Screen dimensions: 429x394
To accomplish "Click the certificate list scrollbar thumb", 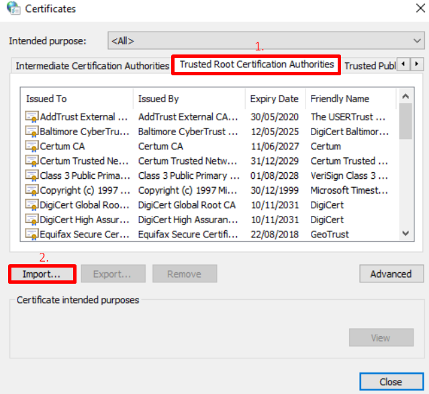I will click(x=406, y=121).
